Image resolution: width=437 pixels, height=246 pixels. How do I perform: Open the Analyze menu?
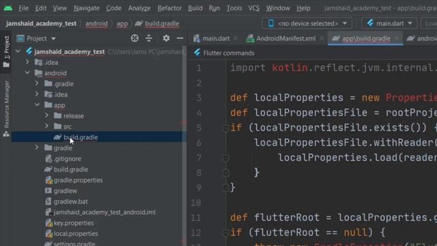point(139,8)
